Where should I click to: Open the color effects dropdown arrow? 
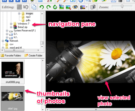(x=87, y=7)
